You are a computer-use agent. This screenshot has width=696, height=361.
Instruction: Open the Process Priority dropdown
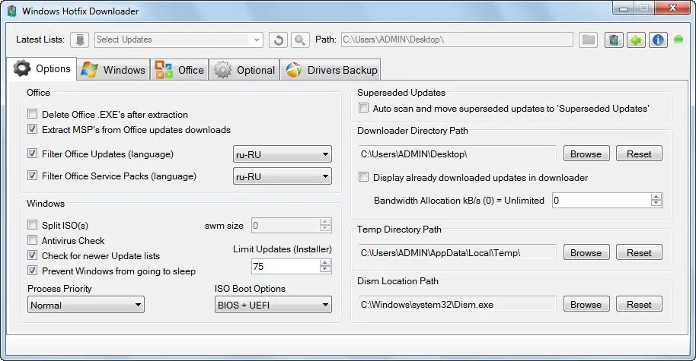pos(86,305)
